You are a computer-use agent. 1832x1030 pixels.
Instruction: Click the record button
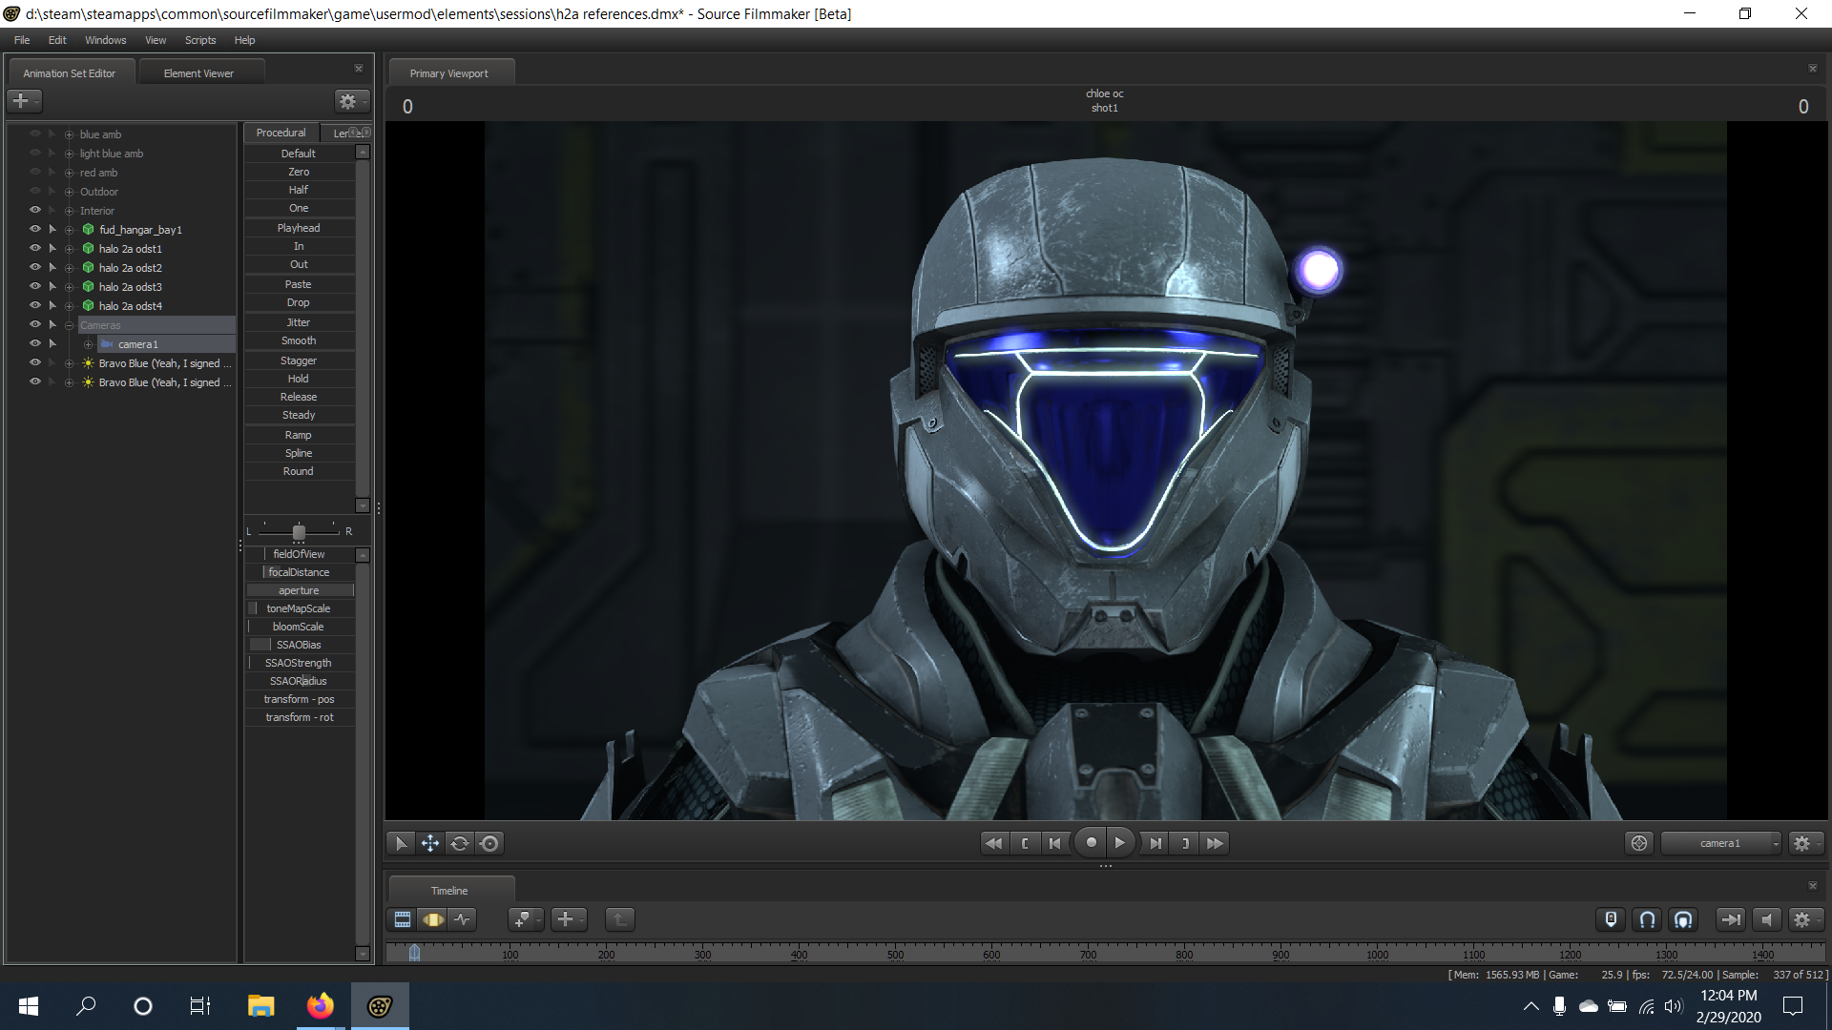click(x=1091, y=843)
